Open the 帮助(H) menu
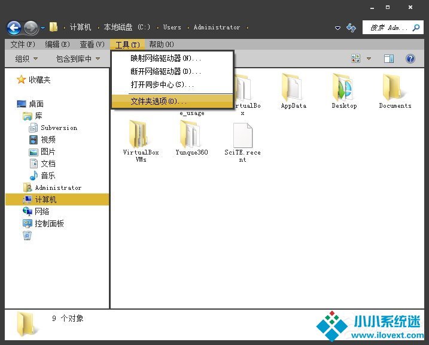The image size is (429, 345). click(162, 44)
